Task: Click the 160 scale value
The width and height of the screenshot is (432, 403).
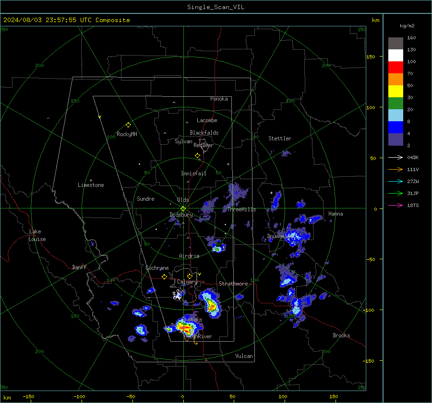Action: pyautogui.click(x=411, y=38)
